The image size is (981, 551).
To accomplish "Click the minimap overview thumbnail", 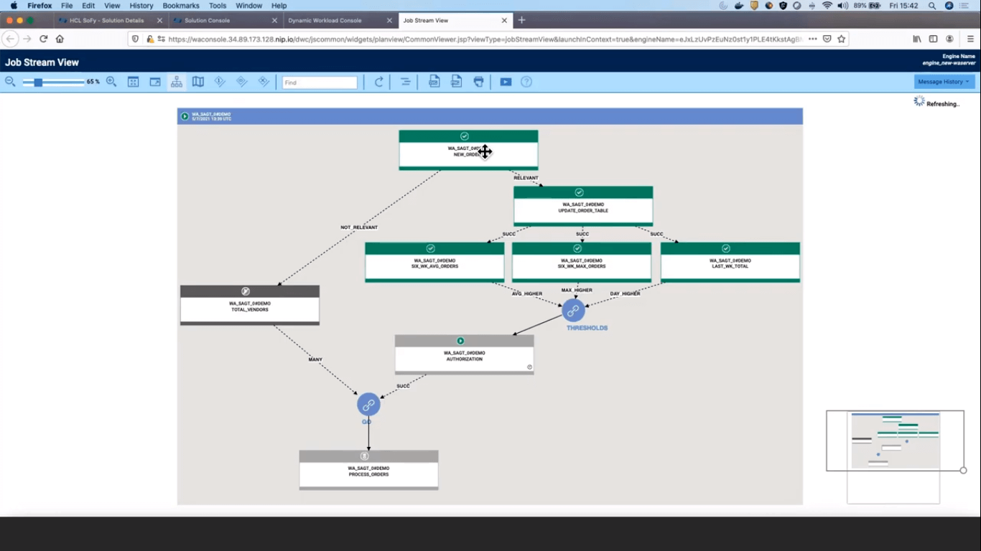I will 895,441.
